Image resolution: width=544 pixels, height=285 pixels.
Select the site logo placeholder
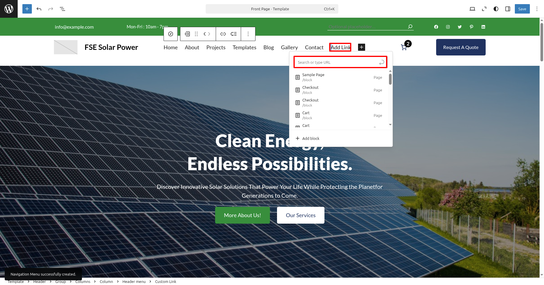(x=66, y=47)
